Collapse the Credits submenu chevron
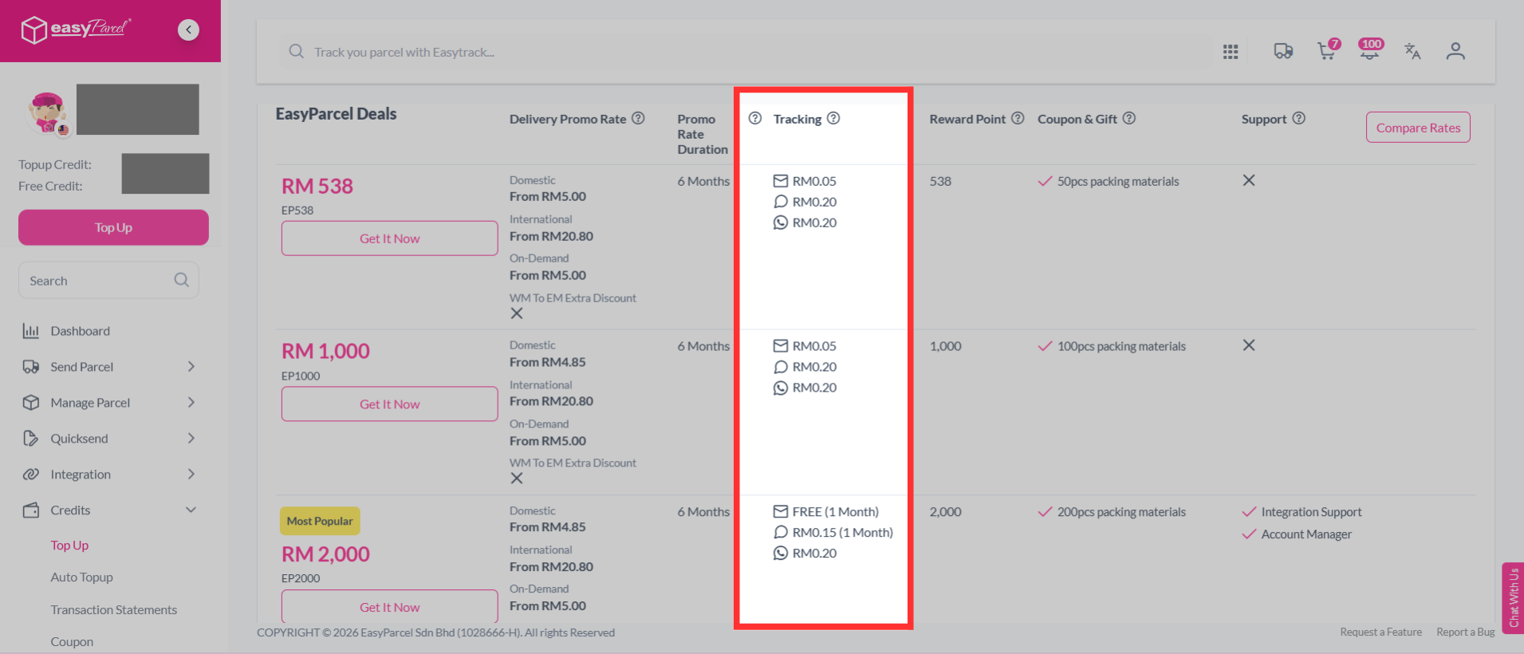 (x=191, y=510)
